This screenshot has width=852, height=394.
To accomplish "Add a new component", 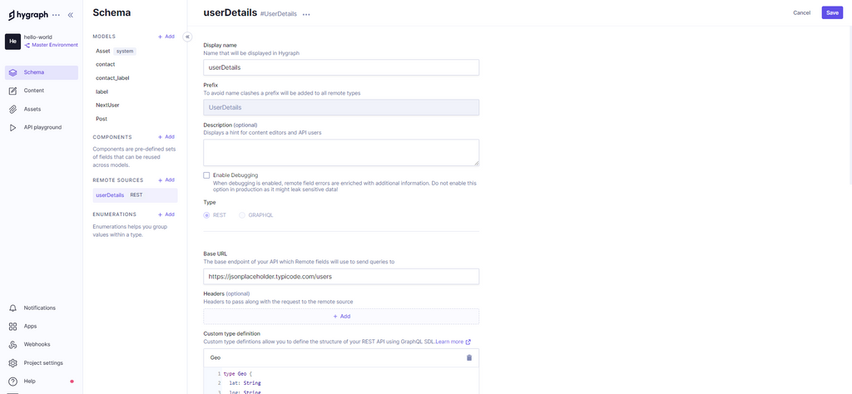I will [x=166, y=137].
